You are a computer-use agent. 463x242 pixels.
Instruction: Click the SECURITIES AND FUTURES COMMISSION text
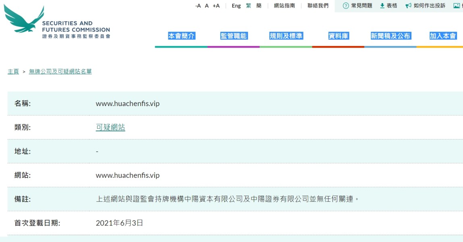[76, 26]
